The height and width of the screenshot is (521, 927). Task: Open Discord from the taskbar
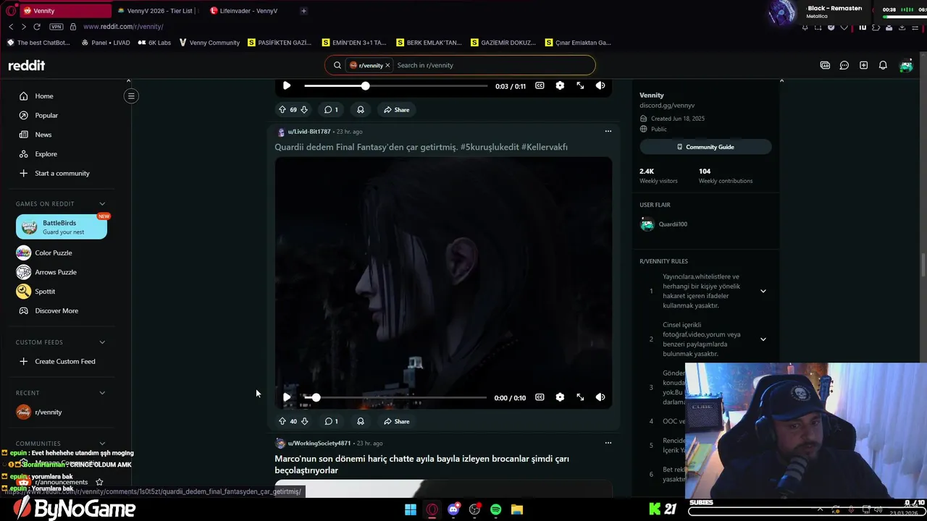453,509
